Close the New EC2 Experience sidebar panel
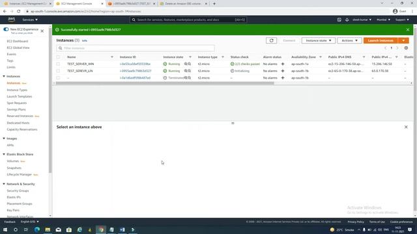Image resolution: width=417 pixels, height=234 pixels. (x=42, y=31)
